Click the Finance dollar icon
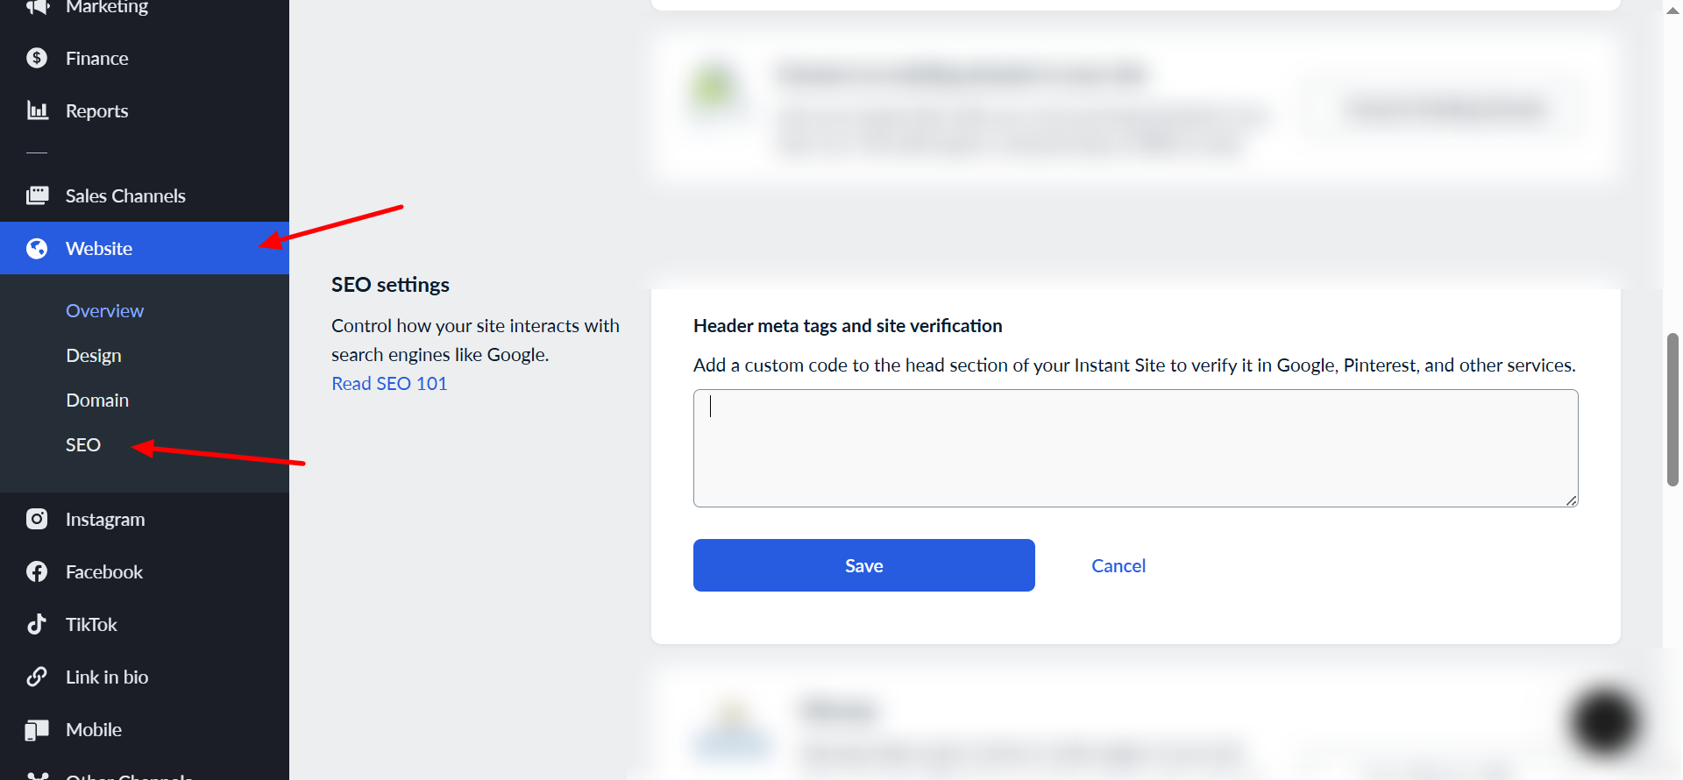 (37, 58)
